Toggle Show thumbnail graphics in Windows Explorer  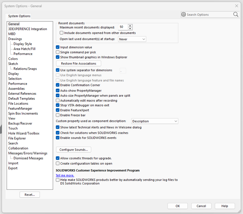(58, 57)
